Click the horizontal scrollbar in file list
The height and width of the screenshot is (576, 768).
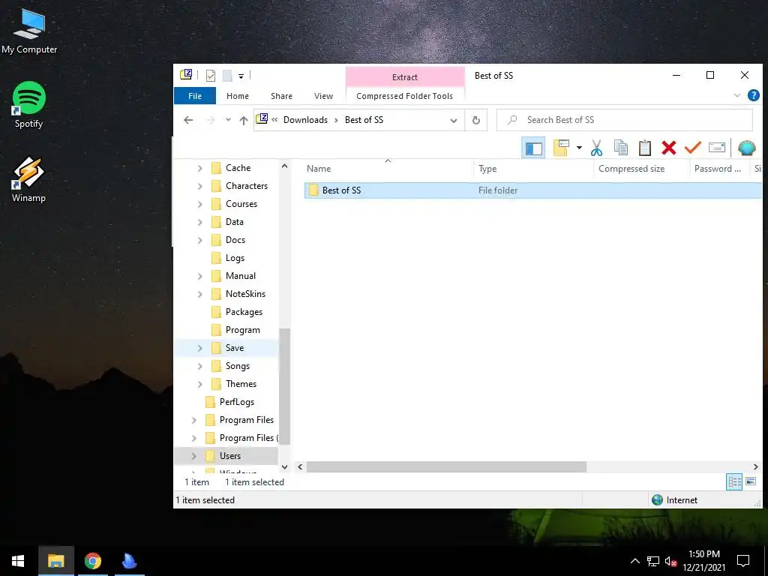tap(446, 466)
